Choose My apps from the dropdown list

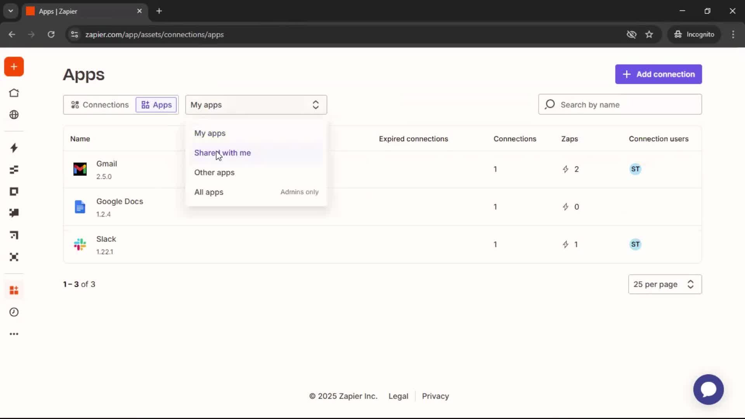pyautogui.click(x=256, y=133)
